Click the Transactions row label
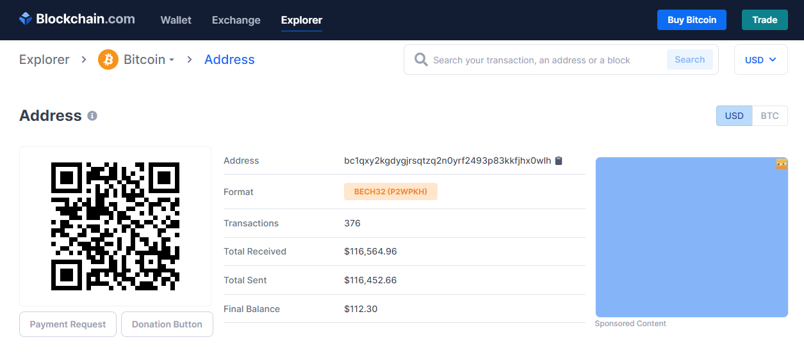804x353 pixels. tap(251, 223)
